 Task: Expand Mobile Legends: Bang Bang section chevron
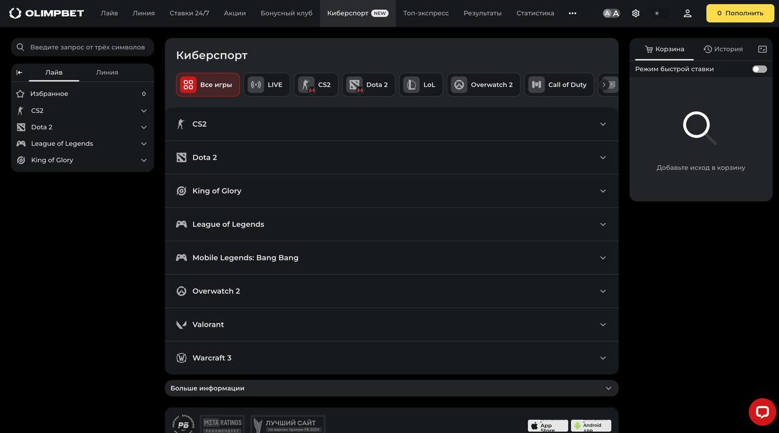click(603, 258)
